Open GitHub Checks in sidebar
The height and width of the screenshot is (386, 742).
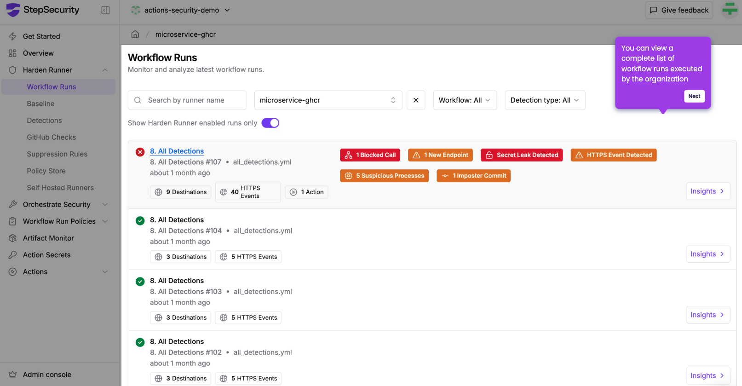pos(52,137)
